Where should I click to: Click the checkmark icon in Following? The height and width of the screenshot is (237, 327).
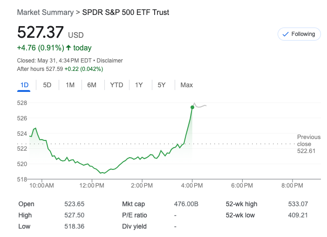coord(286,34)
